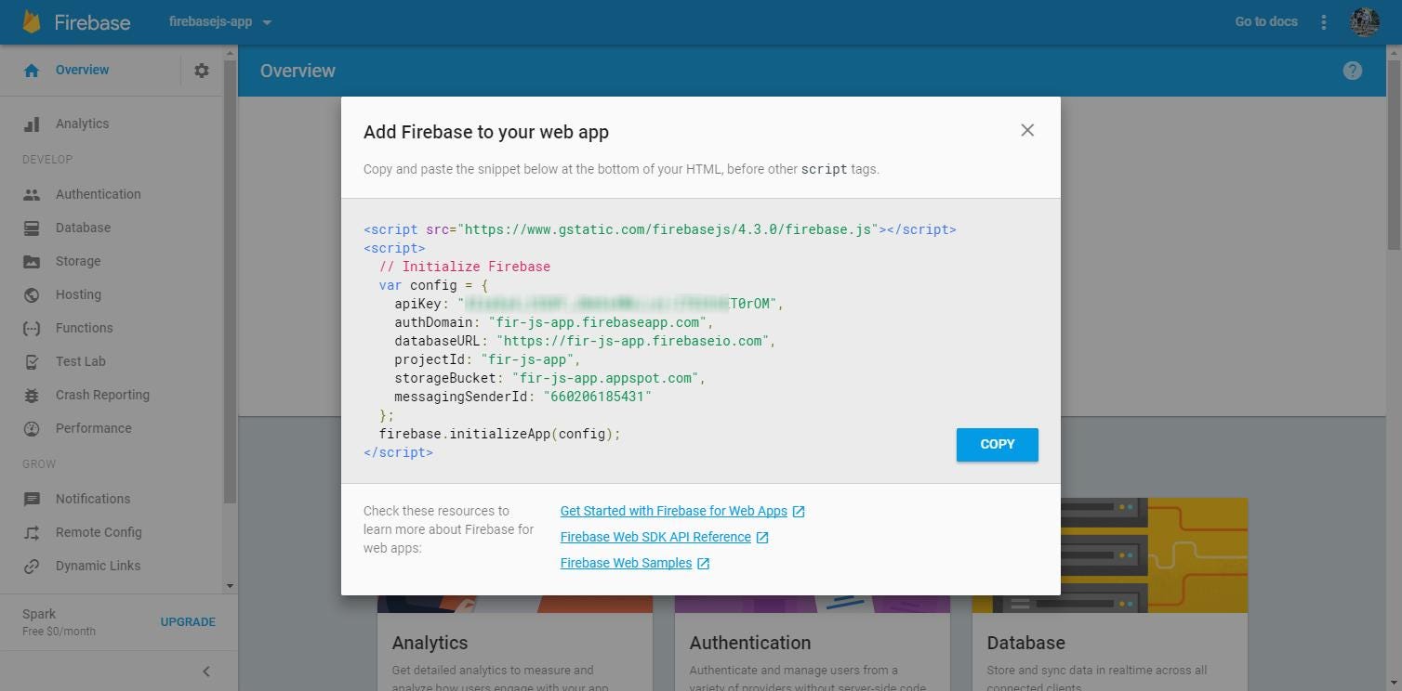Click the messagingSenderId value

click(x=598, y=397)
